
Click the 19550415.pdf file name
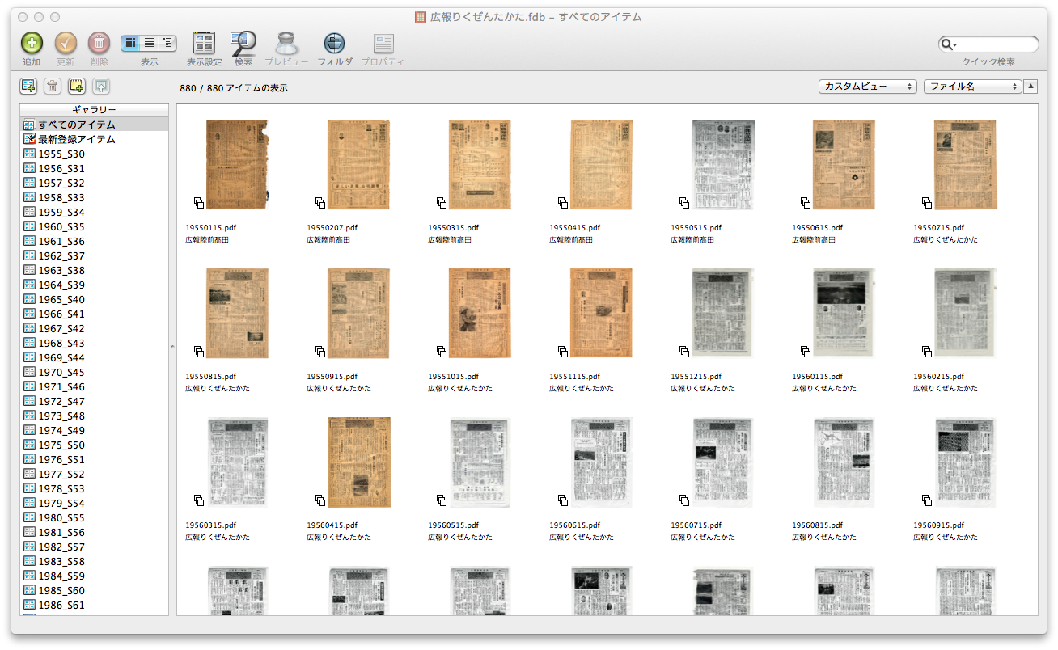pyautogui.click(x=574, y=228)
